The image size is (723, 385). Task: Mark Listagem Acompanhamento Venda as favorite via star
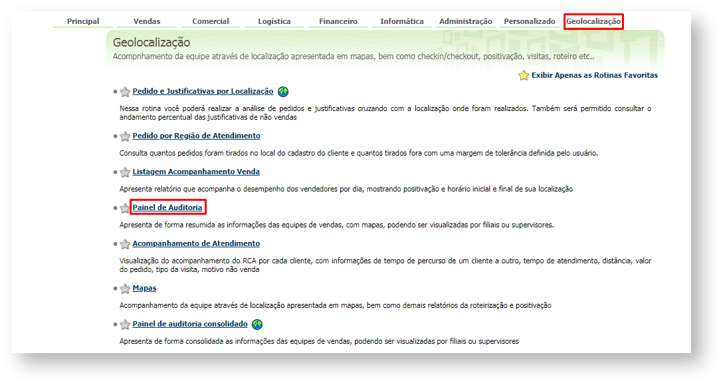point(125,172)
